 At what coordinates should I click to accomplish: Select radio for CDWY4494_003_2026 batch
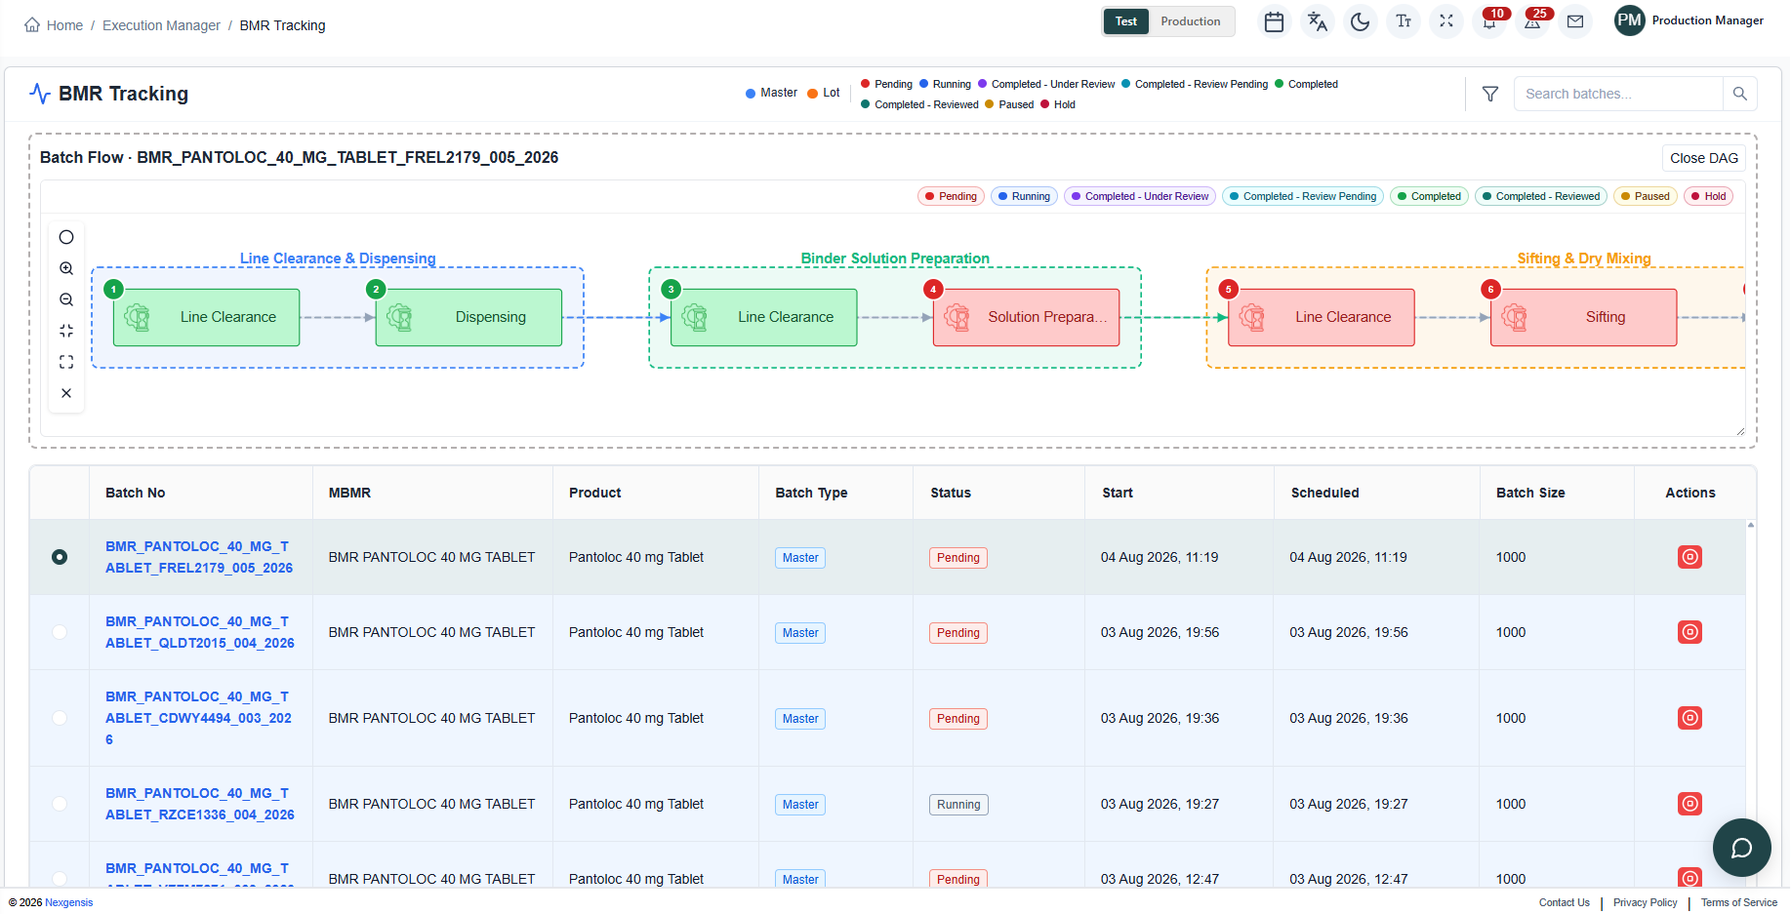click(x=60, y=718)
